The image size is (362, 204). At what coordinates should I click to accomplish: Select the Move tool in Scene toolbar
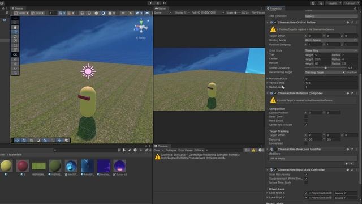coord(15,32)
